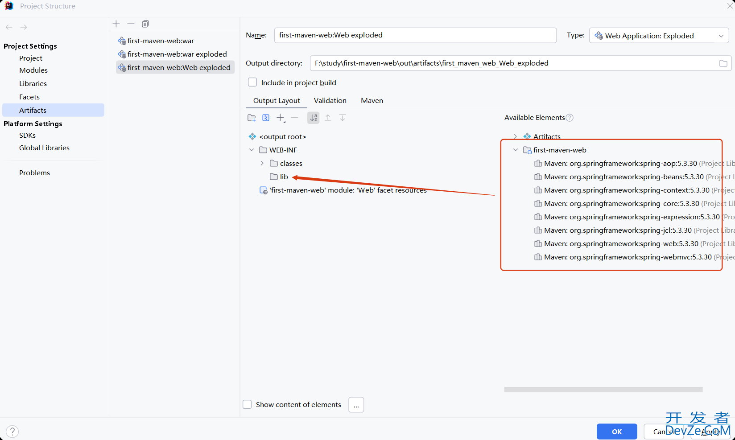Click the Copy artifact icon
Screen dimensions: 735x440
tap(145, 24)
